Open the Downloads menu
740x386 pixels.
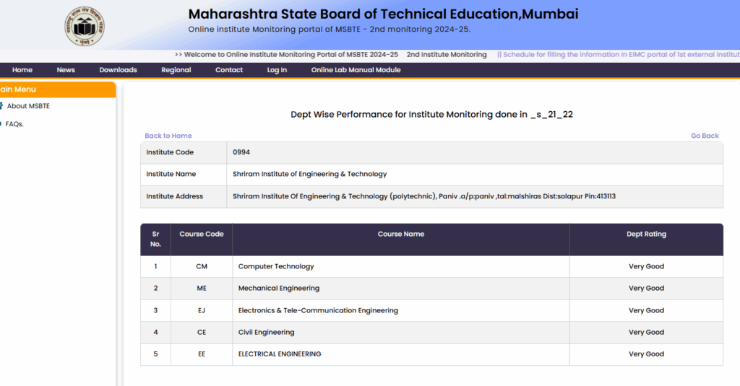click(118, 70)
